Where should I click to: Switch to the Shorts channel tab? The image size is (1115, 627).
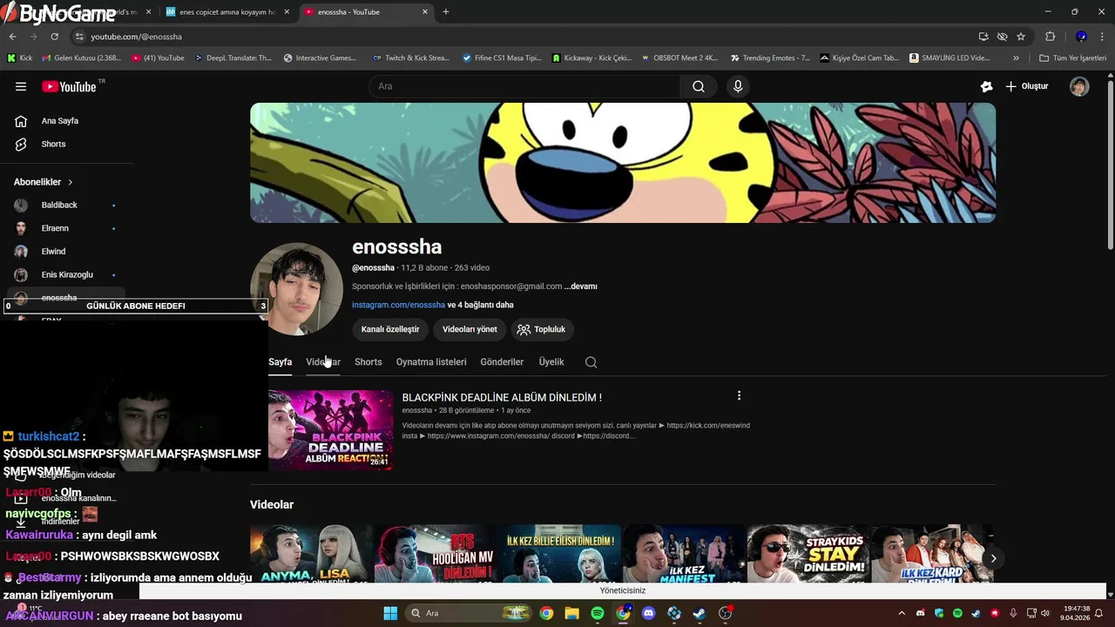pyautogui.click(x=368, y=362)
